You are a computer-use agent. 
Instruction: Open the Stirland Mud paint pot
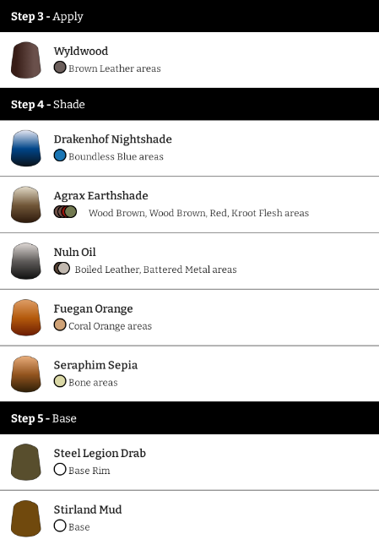point(26,519)
